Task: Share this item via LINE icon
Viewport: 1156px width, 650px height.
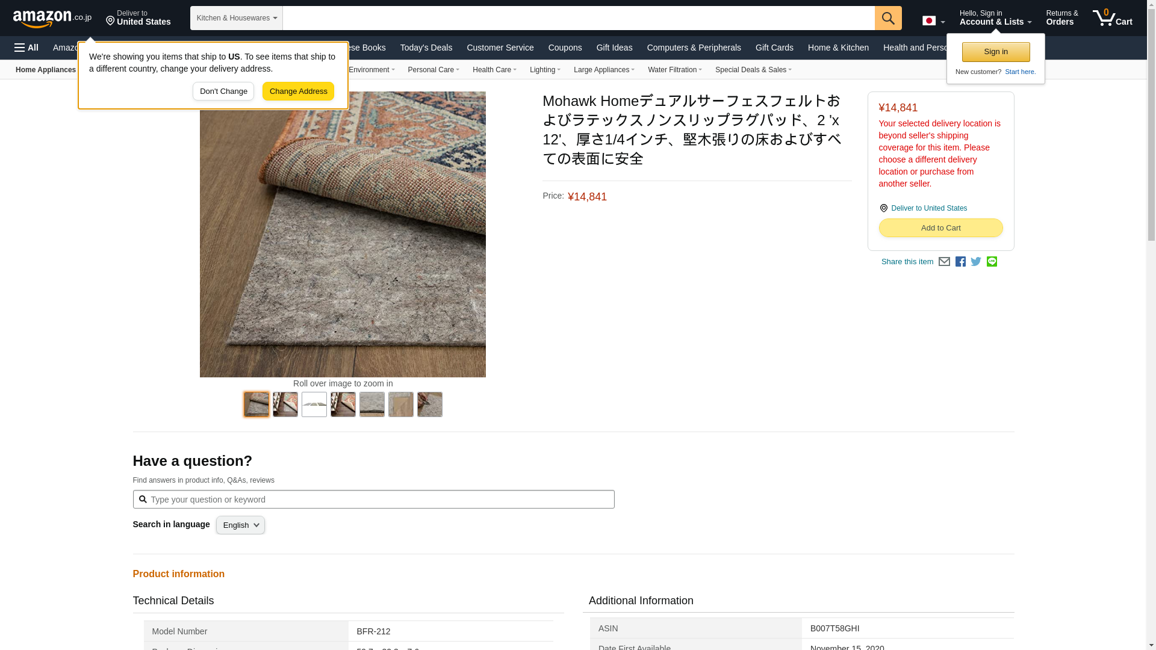Action: click(x=992, y=262)
